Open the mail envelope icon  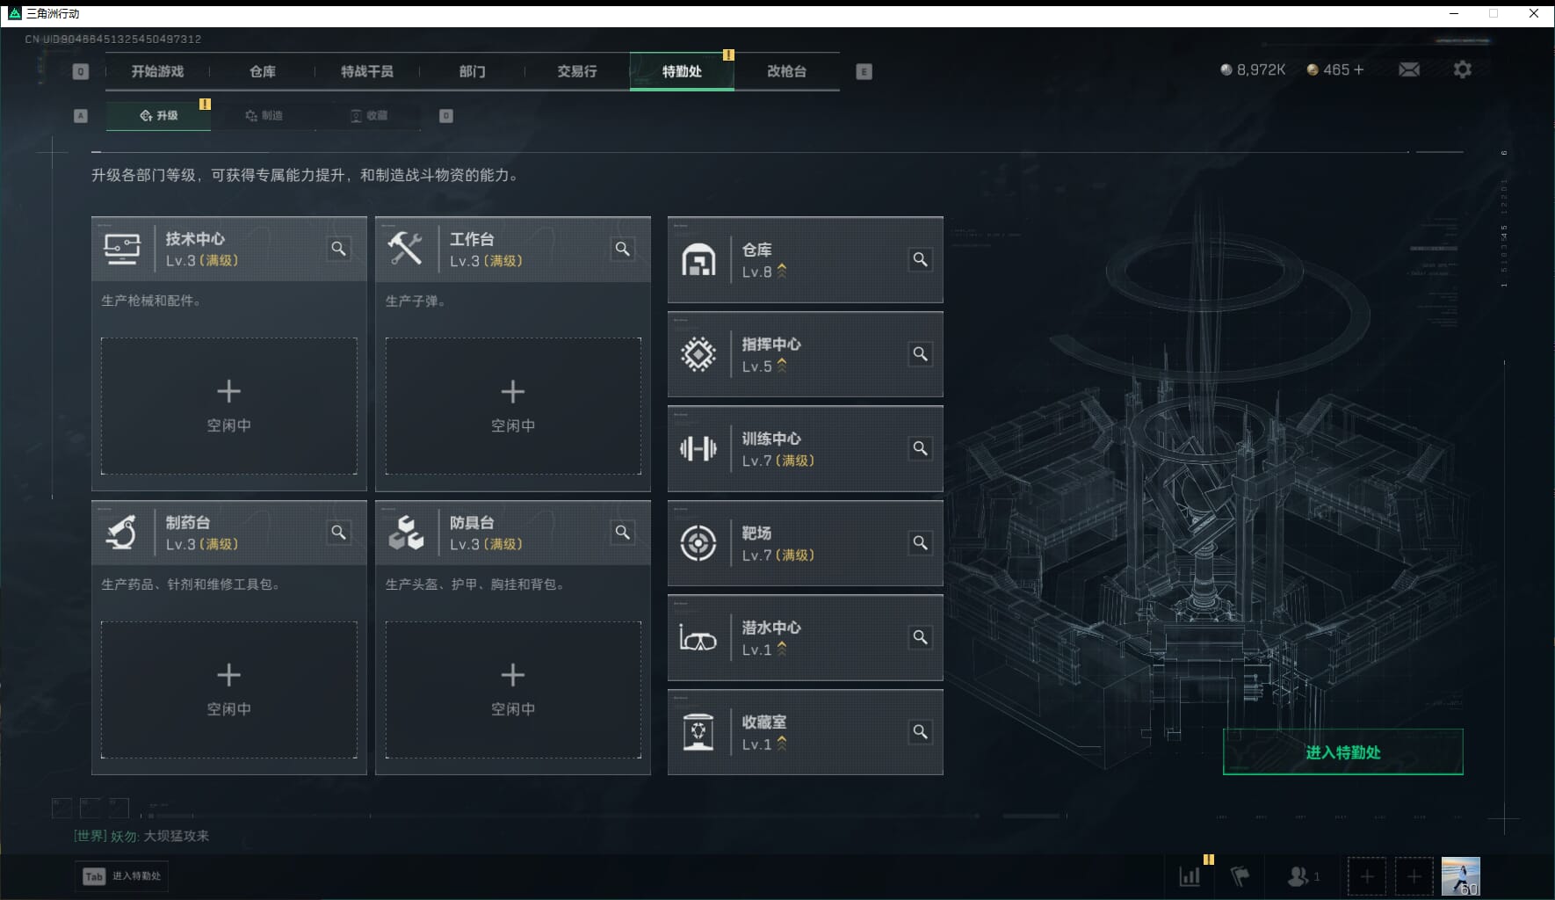point(1409,69)
